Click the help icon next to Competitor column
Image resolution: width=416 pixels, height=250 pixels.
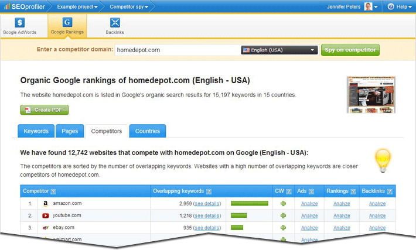[x=53, y=191]
